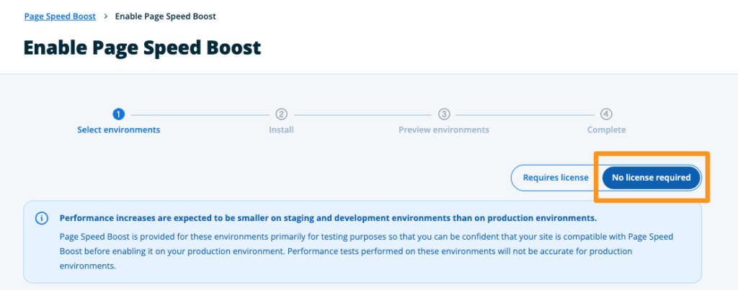Screen dimensions: 738x290
Task: Go to the Install step label
Action: pyautogui.click(x=282, y=130)
